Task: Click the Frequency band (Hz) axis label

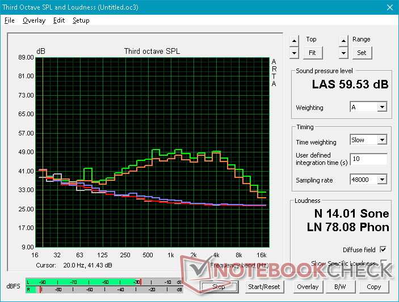Action: click(x=240, y=265)
